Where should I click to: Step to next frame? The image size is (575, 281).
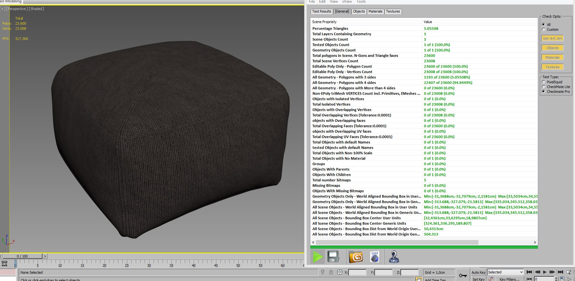click(552, 272)
